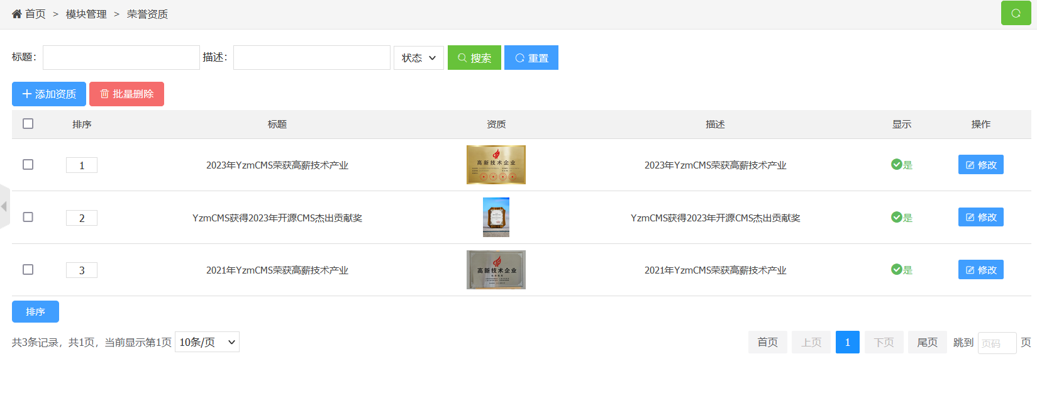This screenshot has width=1037, height=405.
Task: Click the 添加资质 add button
Action: [x=49, y=94]
